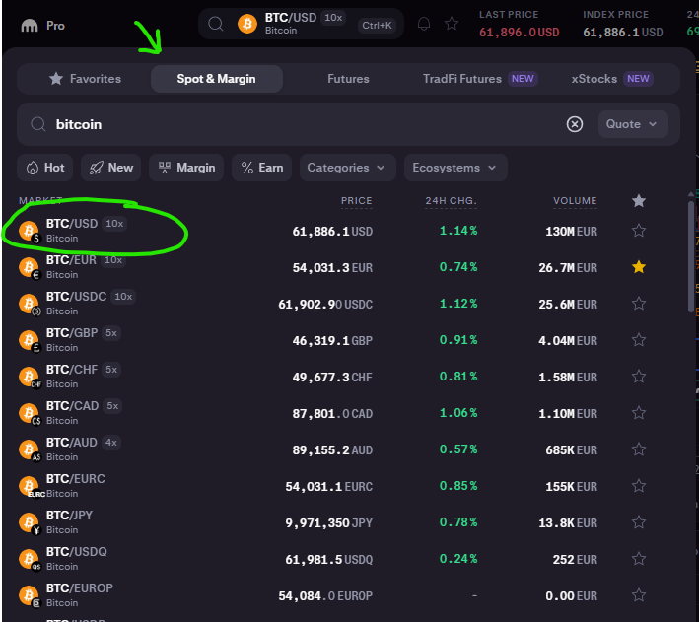The image size is (699, 622).
Task: Select the Spot & Margin tab
Action: click(217, 79)
